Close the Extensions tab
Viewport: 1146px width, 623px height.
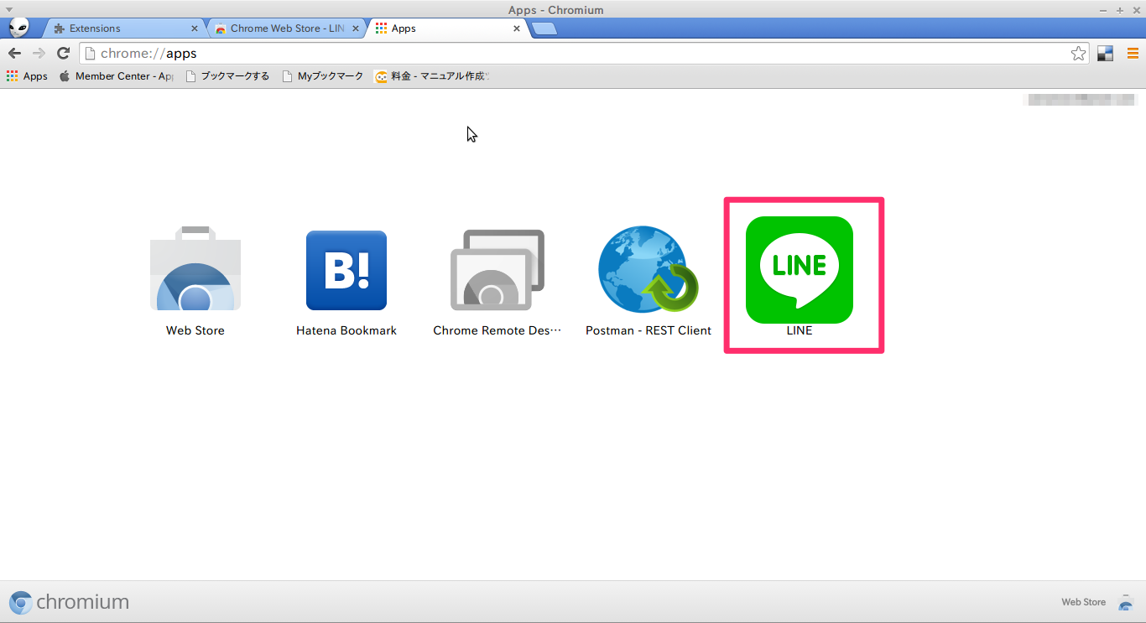[x=195, y=29]
